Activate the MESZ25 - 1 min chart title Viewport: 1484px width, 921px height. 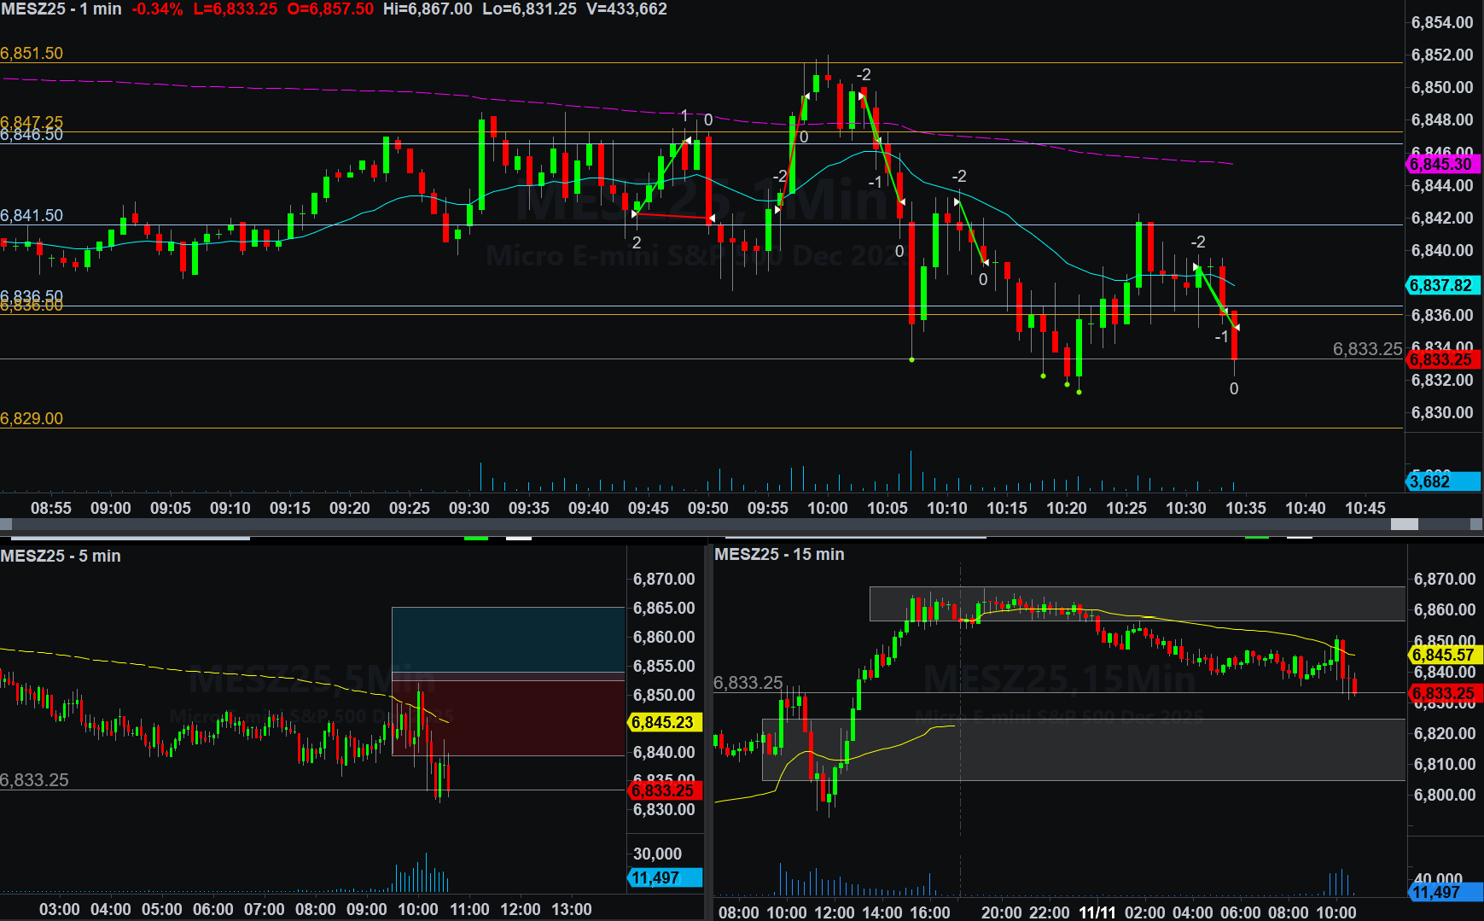pyautogui.click(x=61, y=9)
